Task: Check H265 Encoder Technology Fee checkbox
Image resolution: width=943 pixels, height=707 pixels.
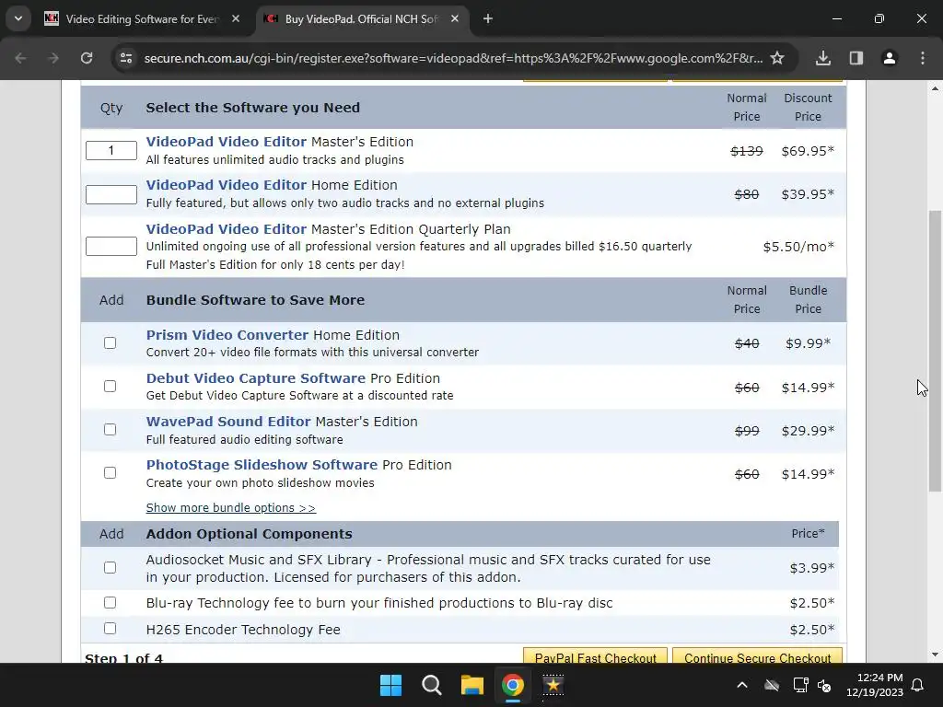Action: pos(111,628)
